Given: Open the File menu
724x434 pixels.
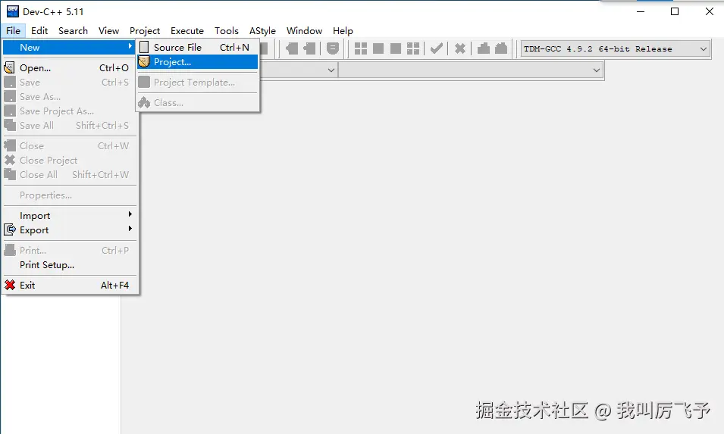Looking at the screenshot, I should pos(13,30).
